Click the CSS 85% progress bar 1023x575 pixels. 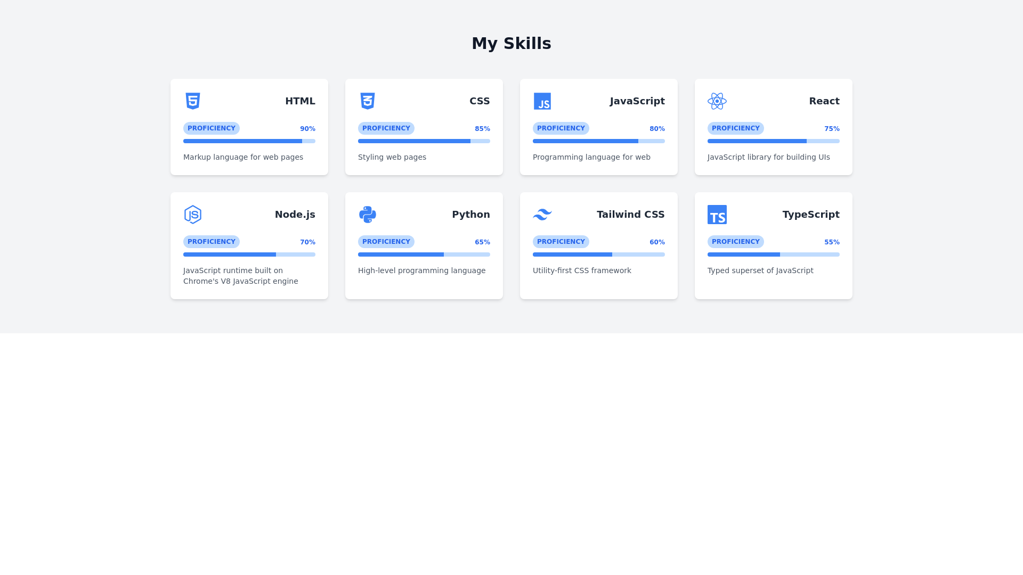coord(424,141)
